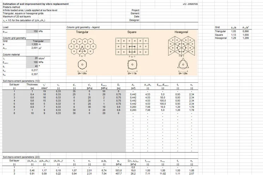
Task: Select value 0,866 in the grid ratio table
Action: (246, 31)
